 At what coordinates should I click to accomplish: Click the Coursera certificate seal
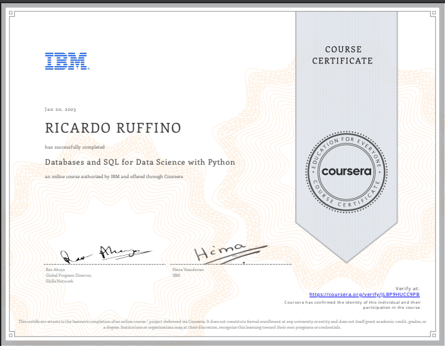point(347,172)
